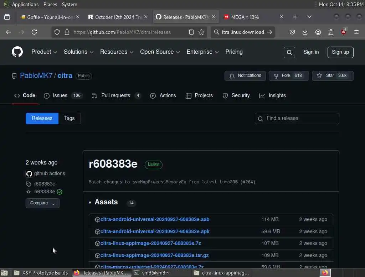Click the Find a release field

(297, 119)
